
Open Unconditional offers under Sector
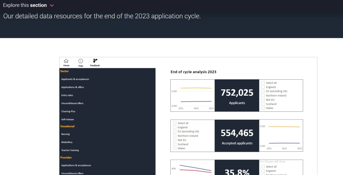[72, 103]
